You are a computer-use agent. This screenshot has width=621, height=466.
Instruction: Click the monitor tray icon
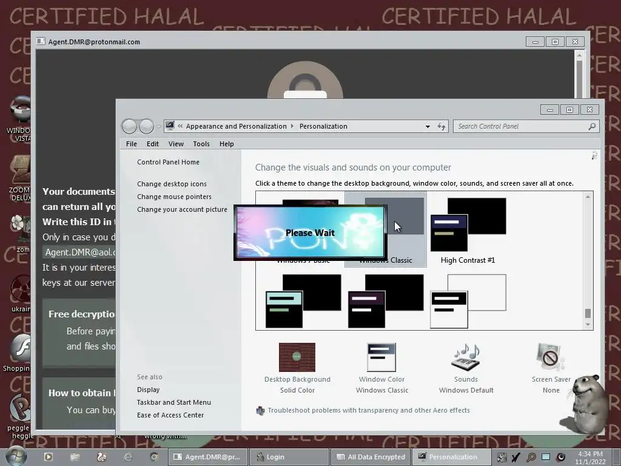tap(546, 457)
